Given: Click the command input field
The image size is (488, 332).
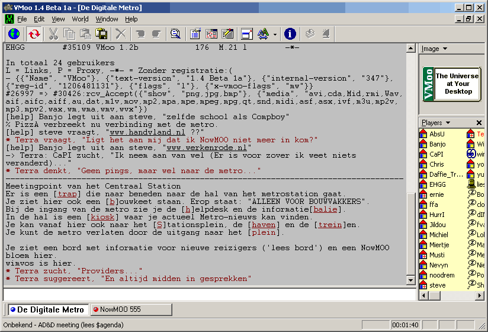Looking at the screenshot, I should point(210,295).
